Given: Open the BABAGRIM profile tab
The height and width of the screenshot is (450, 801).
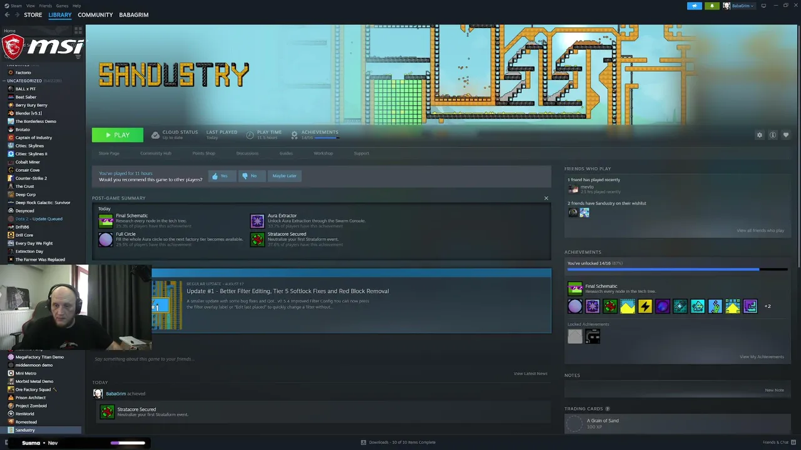Looking at the screenshot, I should pos(134,14).
